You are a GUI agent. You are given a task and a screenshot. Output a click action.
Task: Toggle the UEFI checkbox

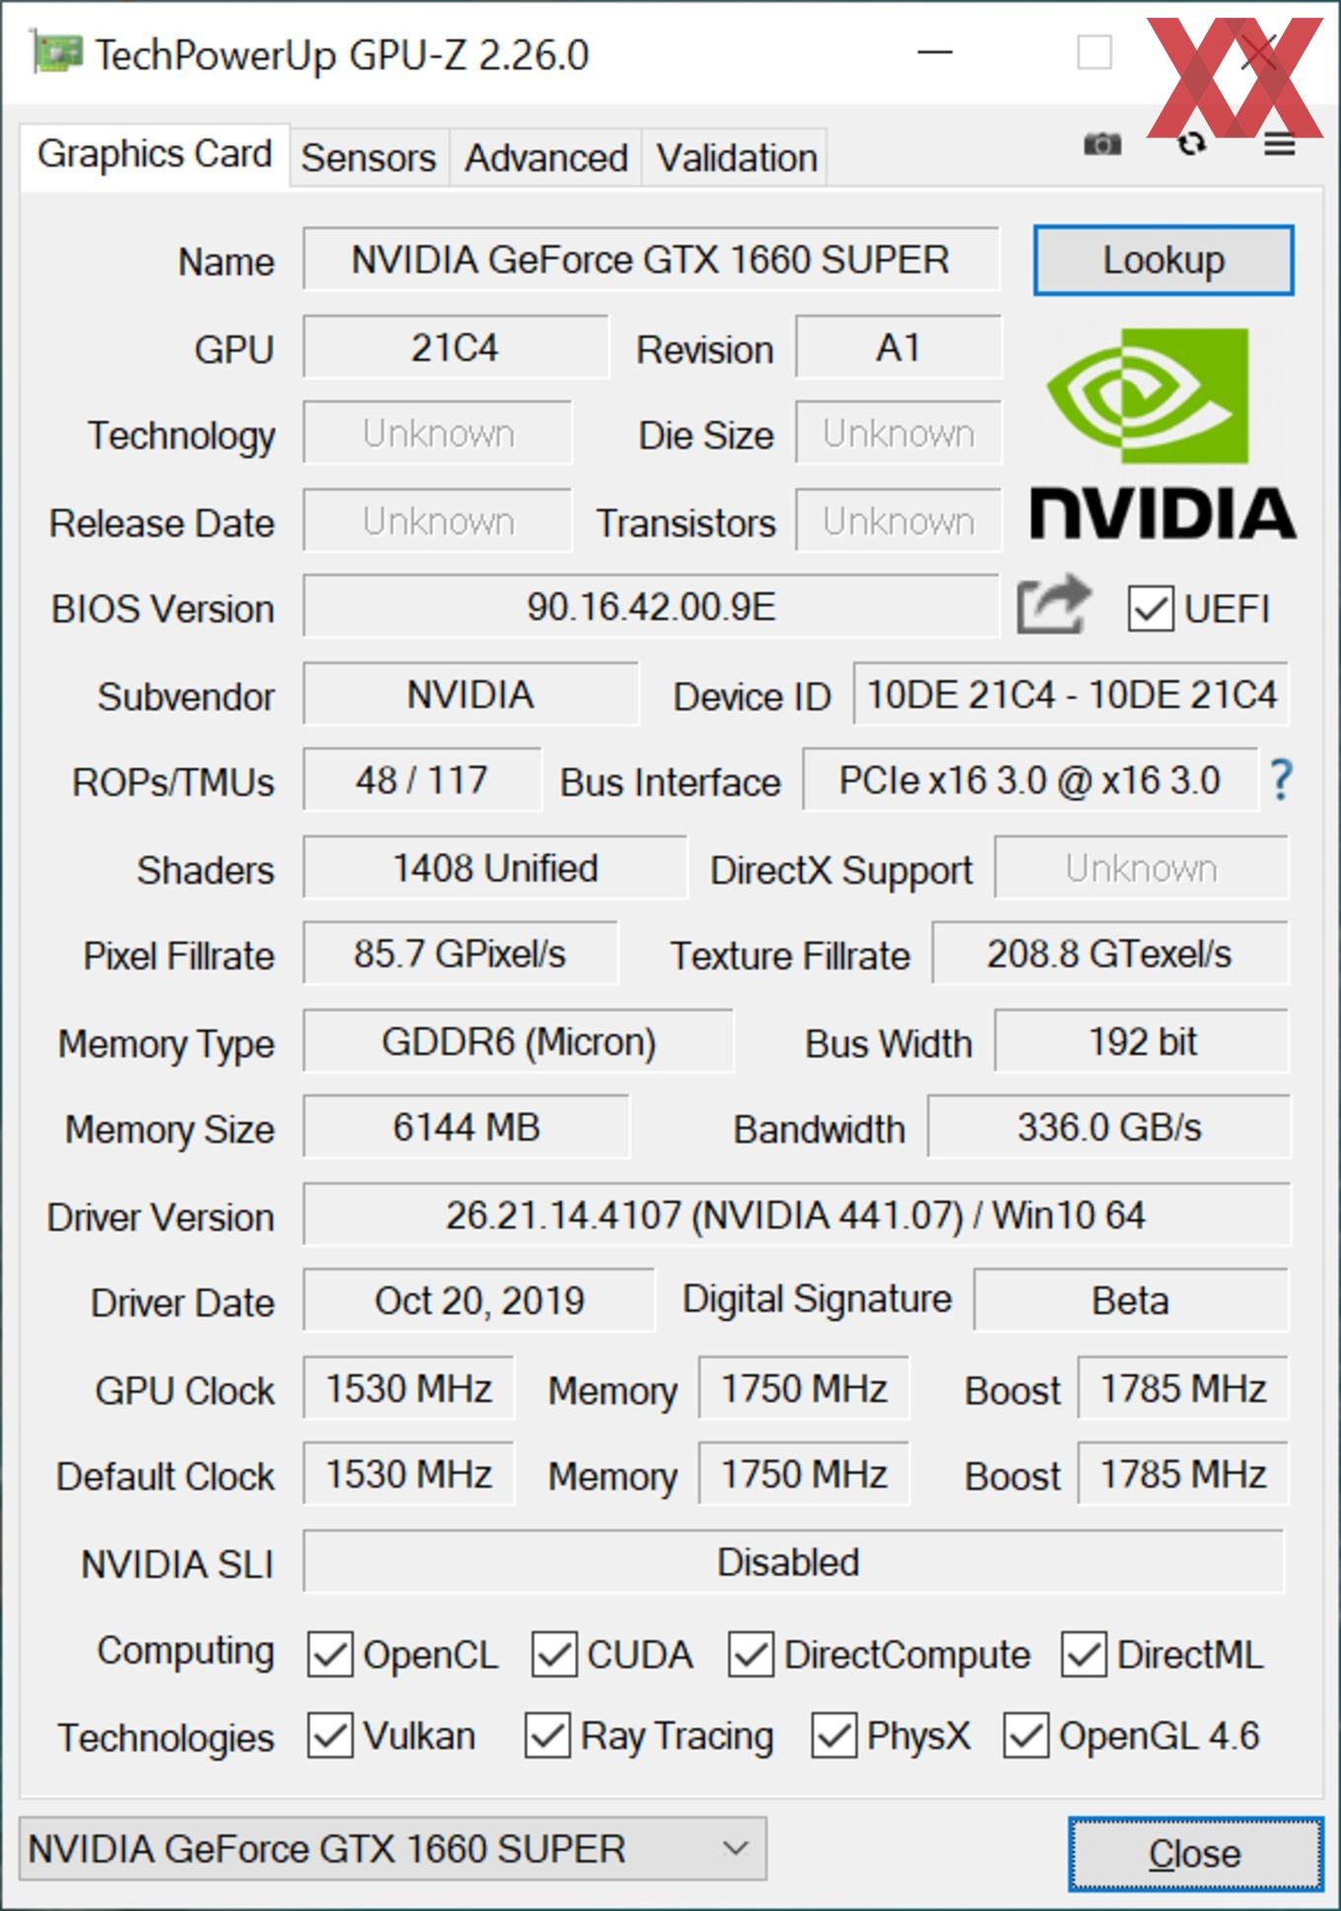[x=1150, y=609]
